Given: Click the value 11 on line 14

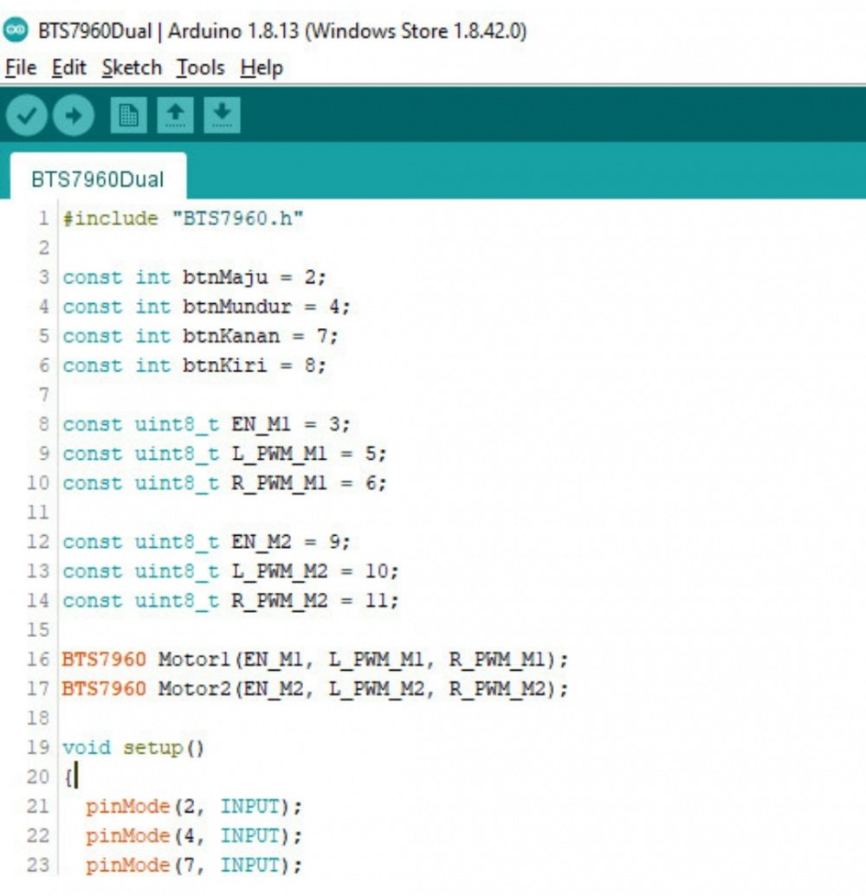Looking at the screenshot, I should (x=377, y=601).
